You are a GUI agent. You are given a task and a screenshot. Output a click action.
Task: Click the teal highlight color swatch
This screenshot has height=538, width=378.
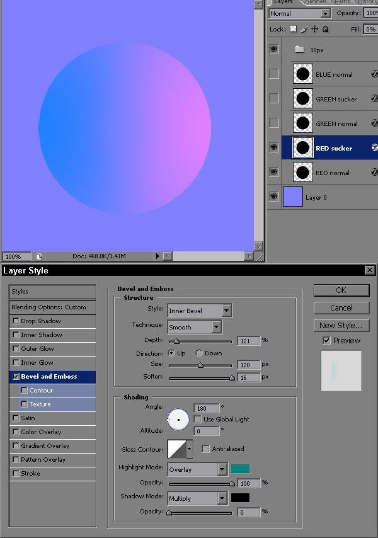tap(240, 469)
